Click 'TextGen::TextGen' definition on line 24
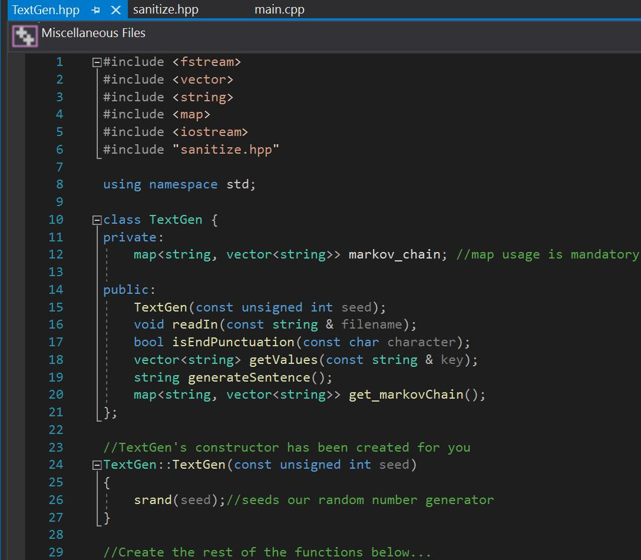 (x=164, y=465)
